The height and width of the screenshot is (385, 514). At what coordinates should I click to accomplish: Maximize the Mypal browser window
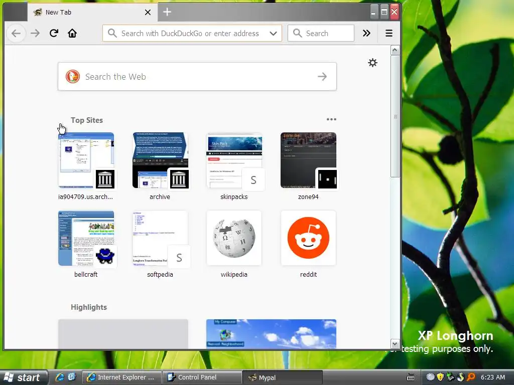tap(384, 13)
